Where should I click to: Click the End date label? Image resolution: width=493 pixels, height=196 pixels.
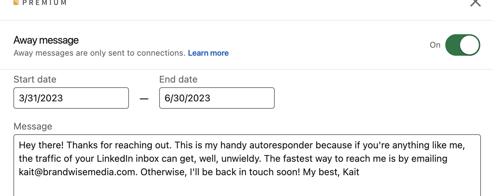[178, 80]
